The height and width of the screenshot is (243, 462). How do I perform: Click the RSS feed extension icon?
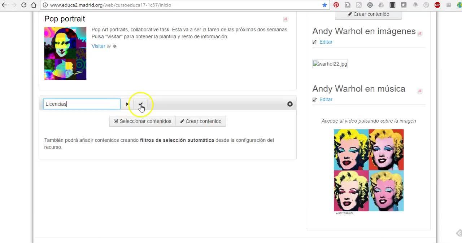(x=359, y=5)
